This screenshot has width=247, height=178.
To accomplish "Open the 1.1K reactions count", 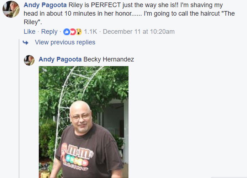I will [x=90, y=32].
